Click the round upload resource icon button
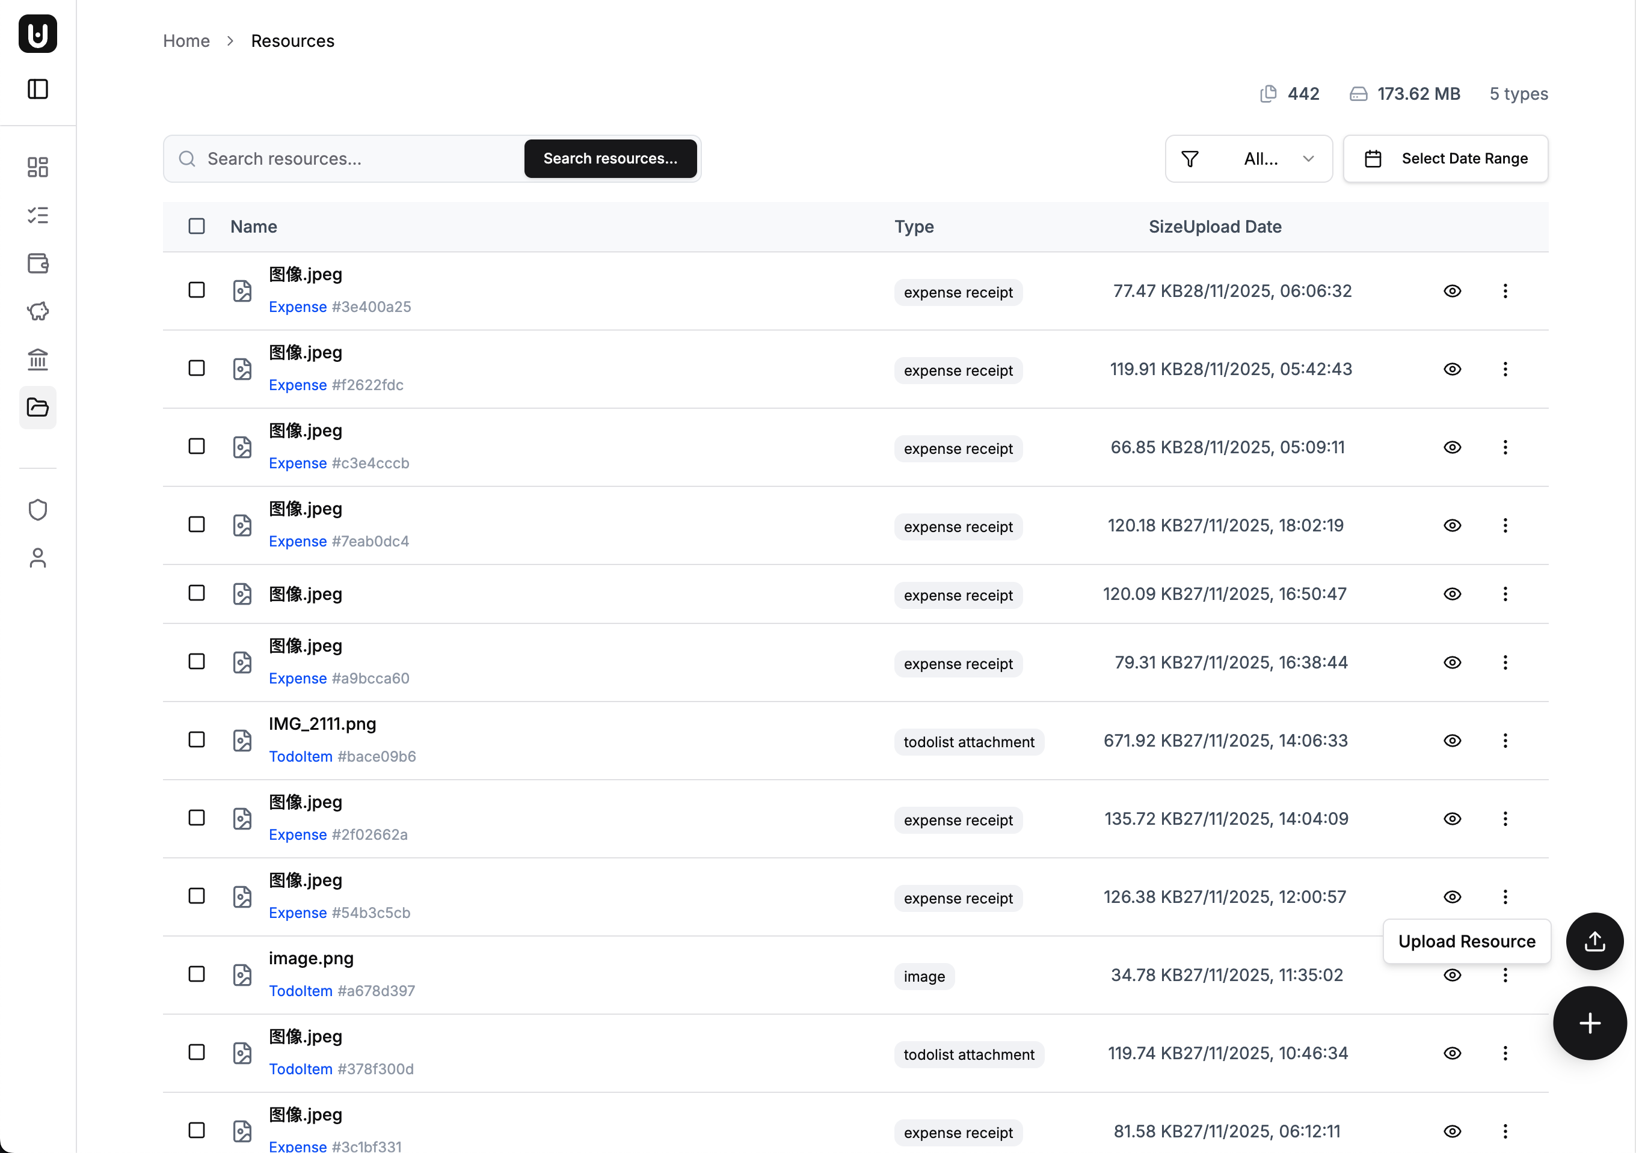 pyautogui.click(x=1594, y=941)
